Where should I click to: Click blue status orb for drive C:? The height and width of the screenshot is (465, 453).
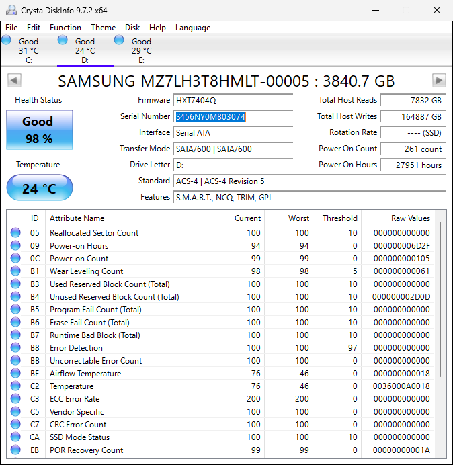[x=6, y=40]
